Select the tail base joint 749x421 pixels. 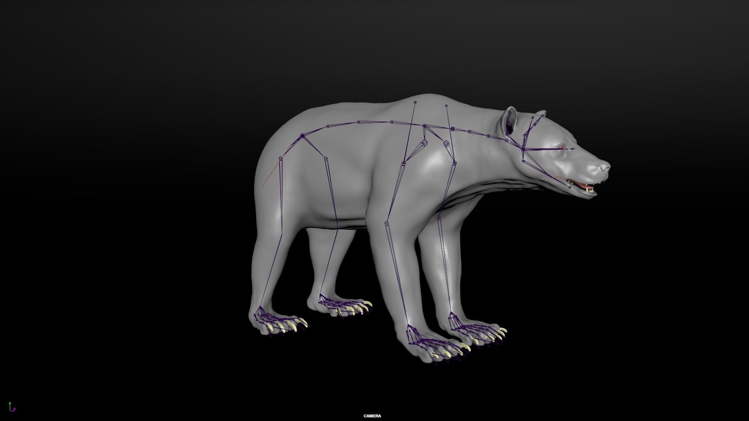click(x=280, y=158)
